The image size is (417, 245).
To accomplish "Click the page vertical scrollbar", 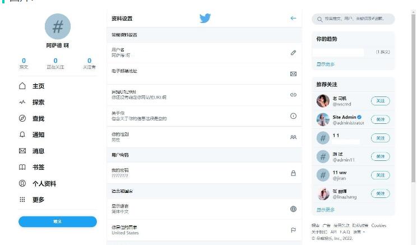I will [x=413, y=97].
